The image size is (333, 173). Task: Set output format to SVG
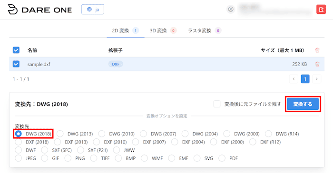(x=197, y=158)
